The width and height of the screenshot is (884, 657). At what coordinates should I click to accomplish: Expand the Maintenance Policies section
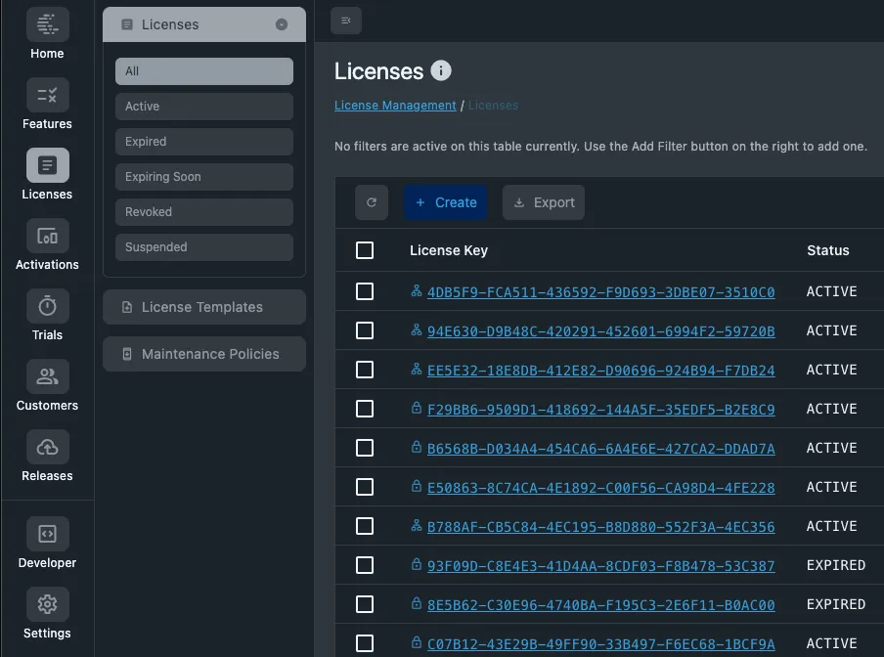click(203, 354)
